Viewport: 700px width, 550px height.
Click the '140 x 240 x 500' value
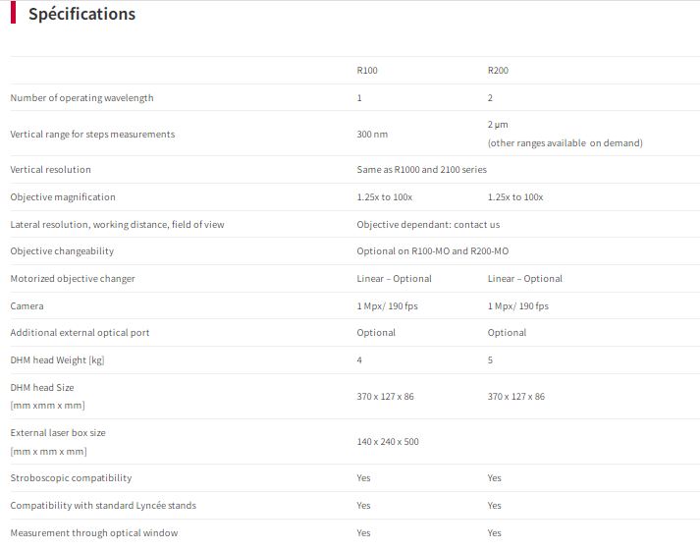pyautogui.click(x=388, y=442)
